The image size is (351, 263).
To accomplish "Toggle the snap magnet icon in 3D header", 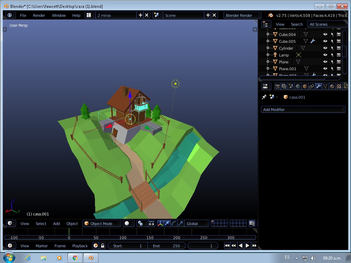I will click(141, 223).
